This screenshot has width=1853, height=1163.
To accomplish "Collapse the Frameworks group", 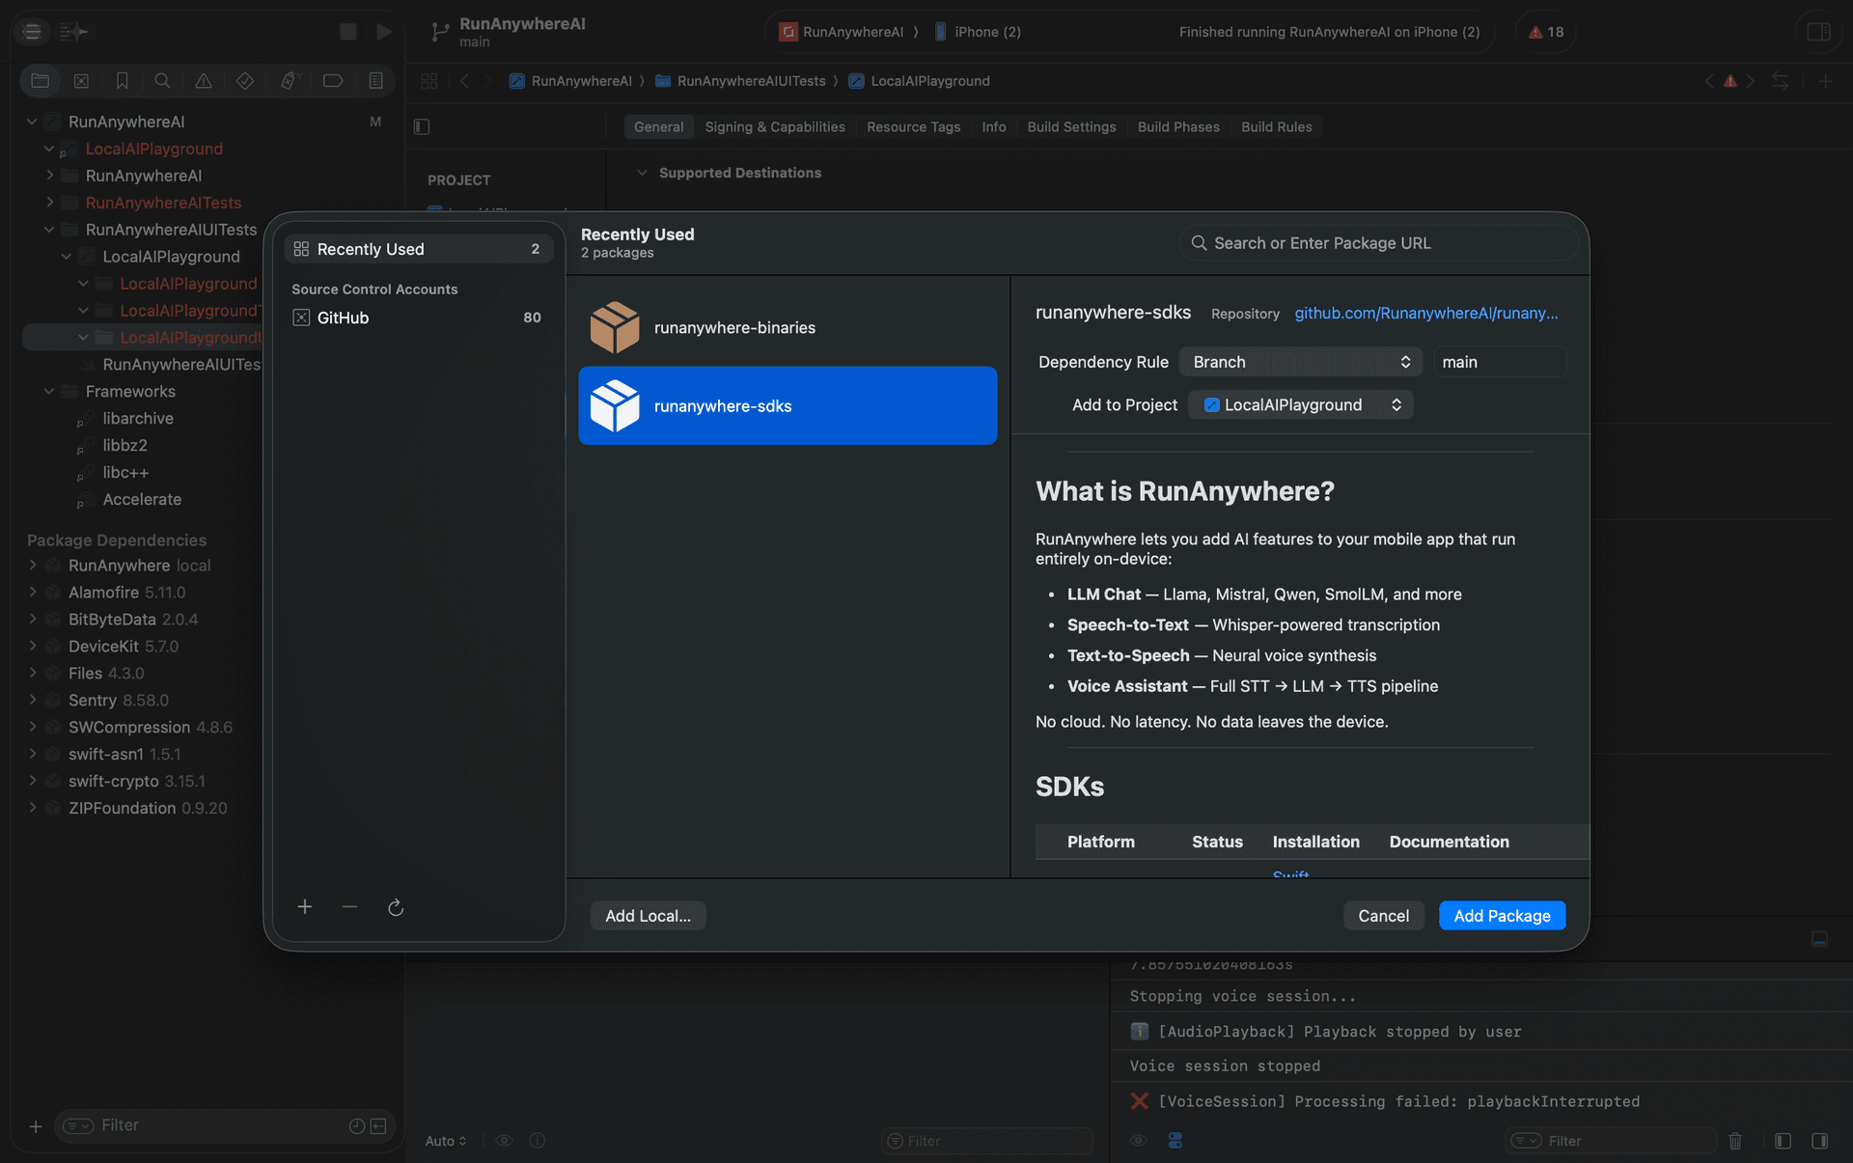I will pos(49,391).
